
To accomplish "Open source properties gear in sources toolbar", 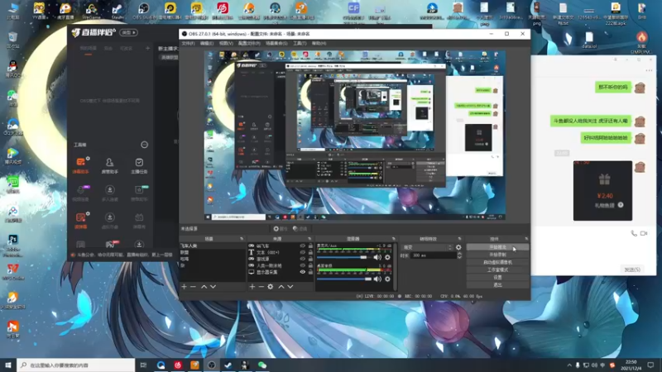I will pyautogui.click(x=271, y=287).
